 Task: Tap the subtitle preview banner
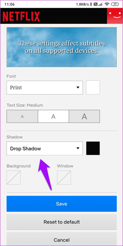62,47
